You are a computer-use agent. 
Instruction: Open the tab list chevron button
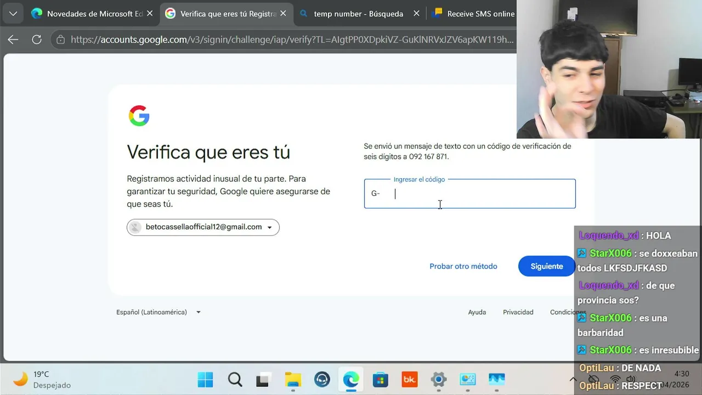click(13, 14)
